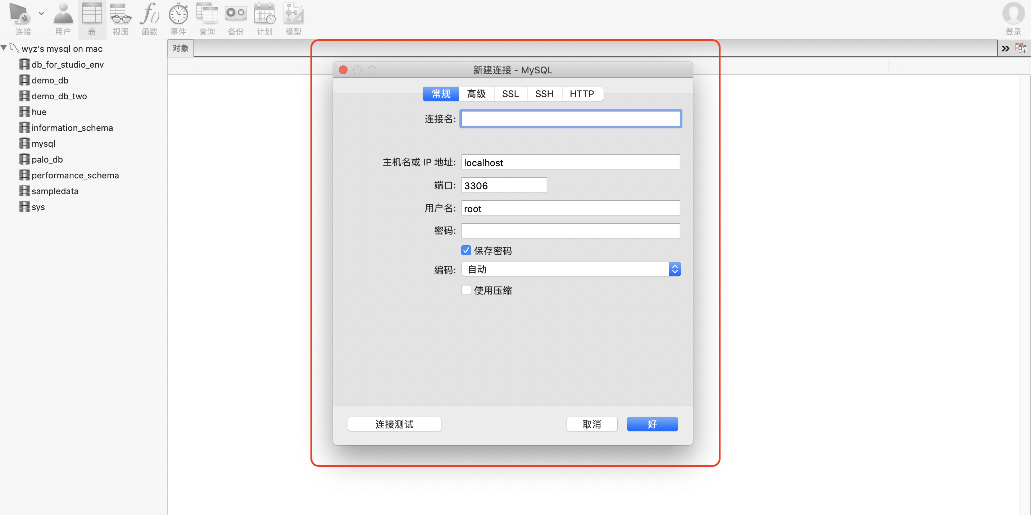
Task: Select wyz's mysql on mac connection
Action: (x=62, y=49)
